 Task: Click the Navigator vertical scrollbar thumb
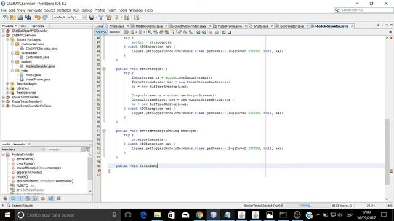click(x=90, y=169)
